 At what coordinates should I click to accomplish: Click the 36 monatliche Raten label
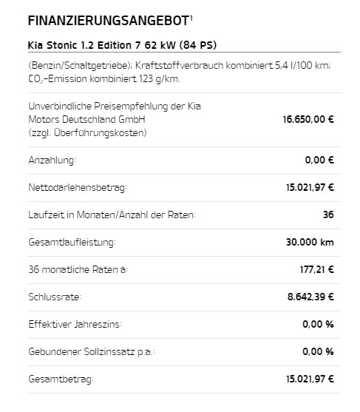(78, 269)
